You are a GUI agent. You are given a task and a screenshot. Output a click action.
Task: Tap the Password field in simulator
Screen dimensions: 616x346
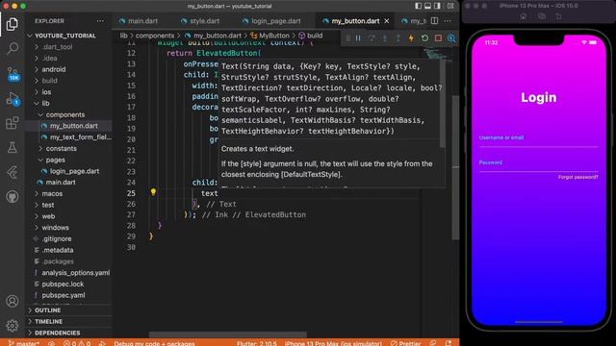[539, 164]
